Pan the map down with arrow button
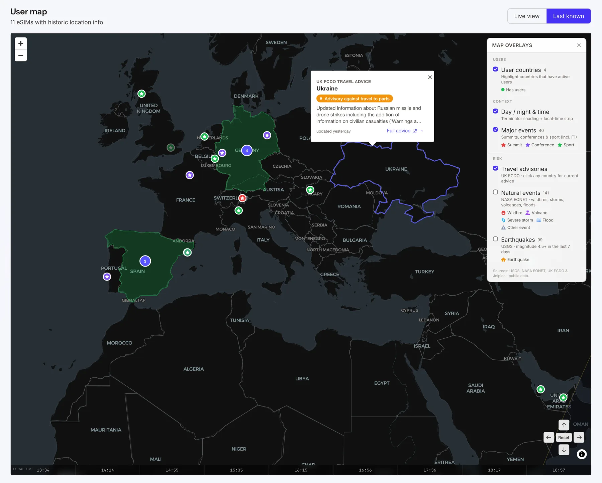Image resolution: width=602 pixels, height=483 pixels. click(x=564, y=450)
